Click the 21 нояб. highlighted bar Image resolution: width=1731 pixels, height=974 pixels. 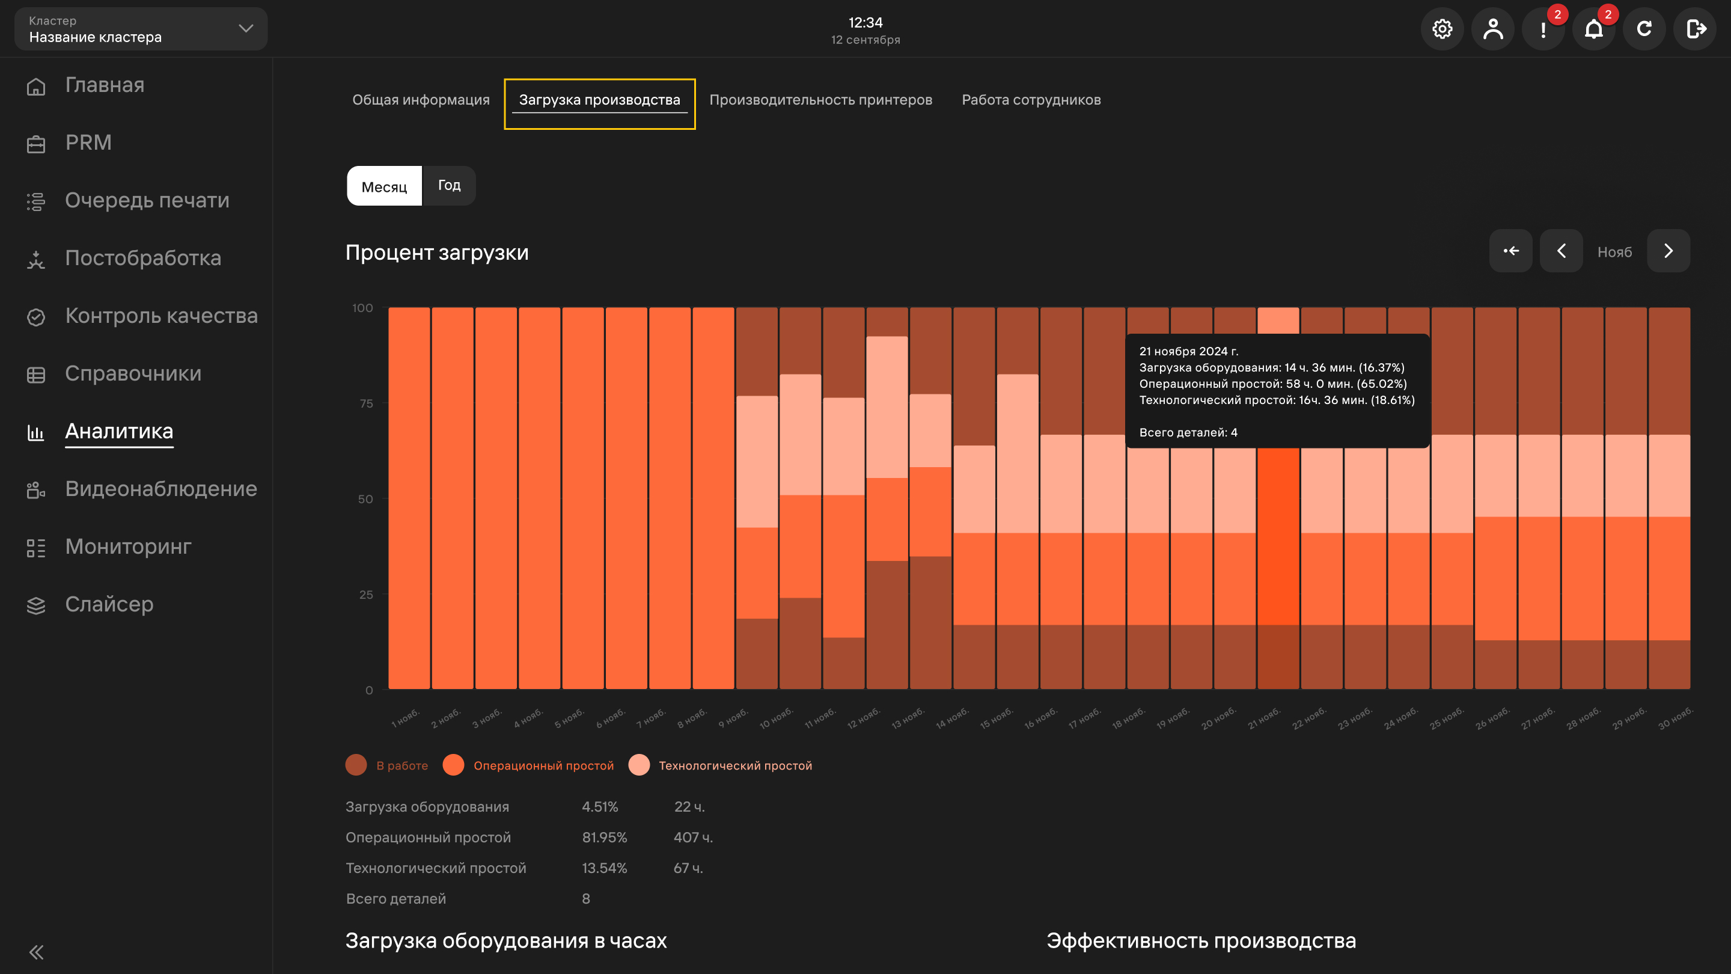(x=1278, y=568)
